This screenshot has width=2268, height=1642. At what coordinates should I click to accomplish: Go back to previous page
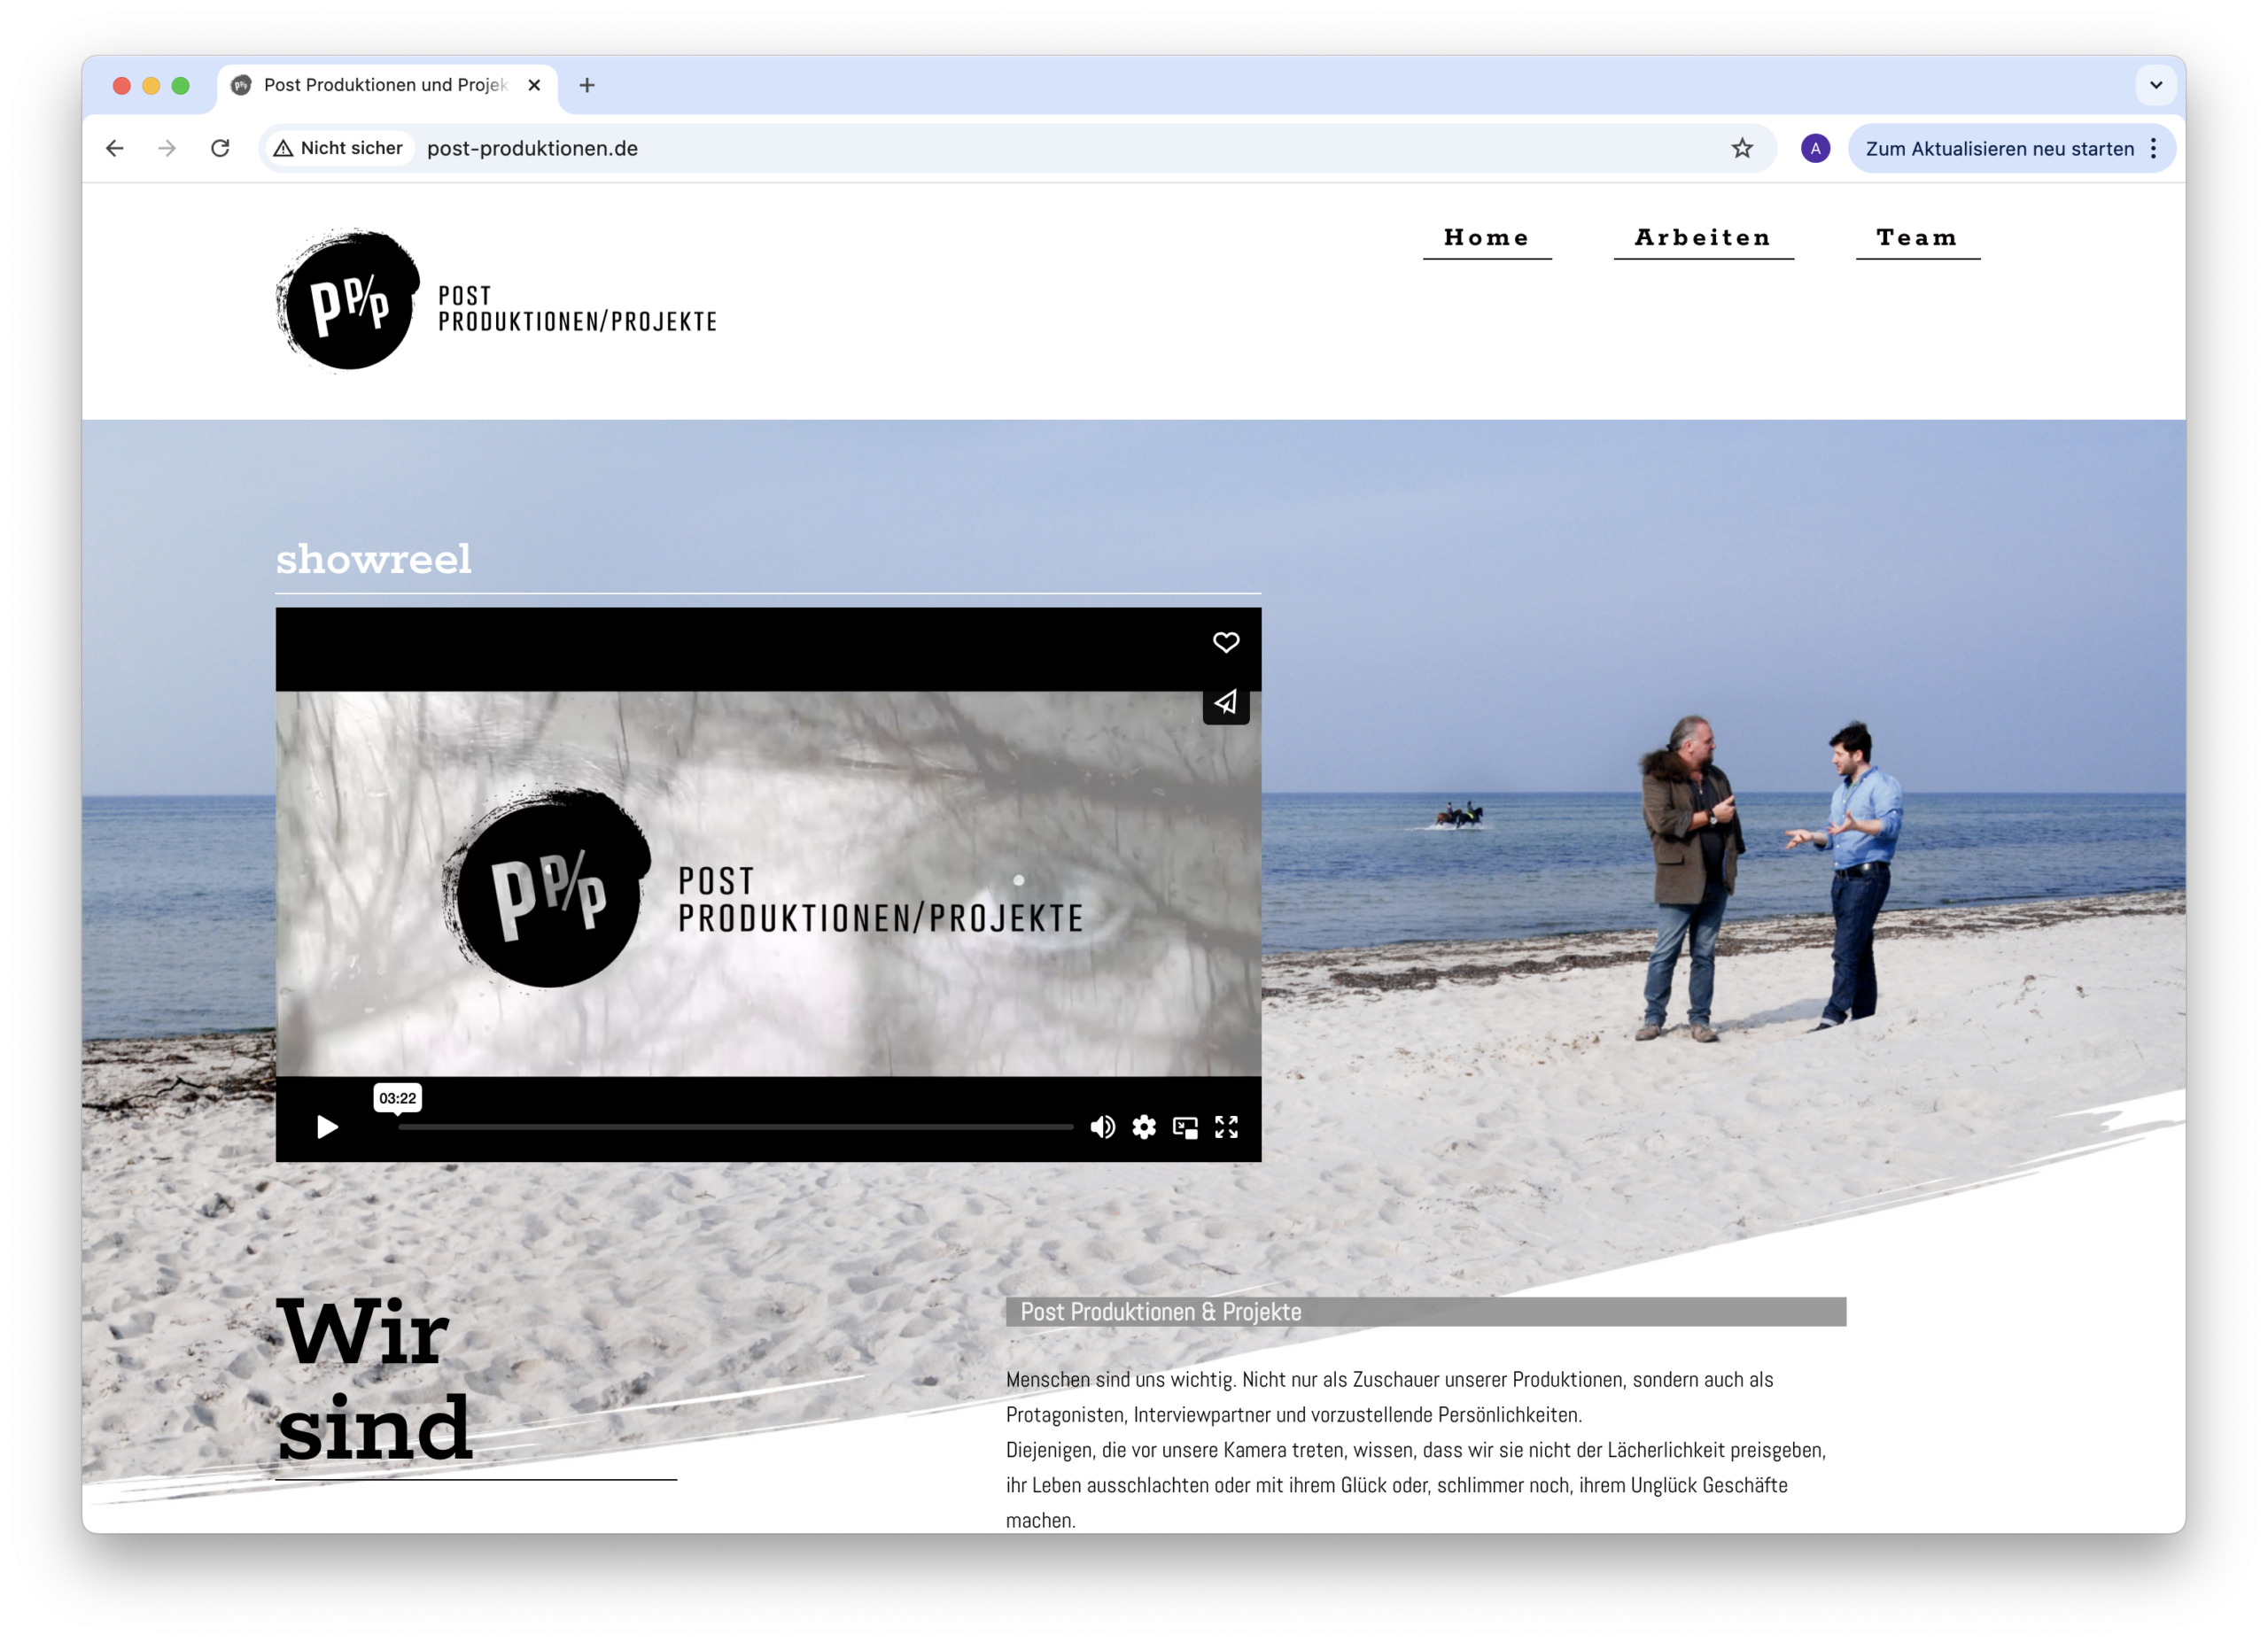tap(115, 148)
